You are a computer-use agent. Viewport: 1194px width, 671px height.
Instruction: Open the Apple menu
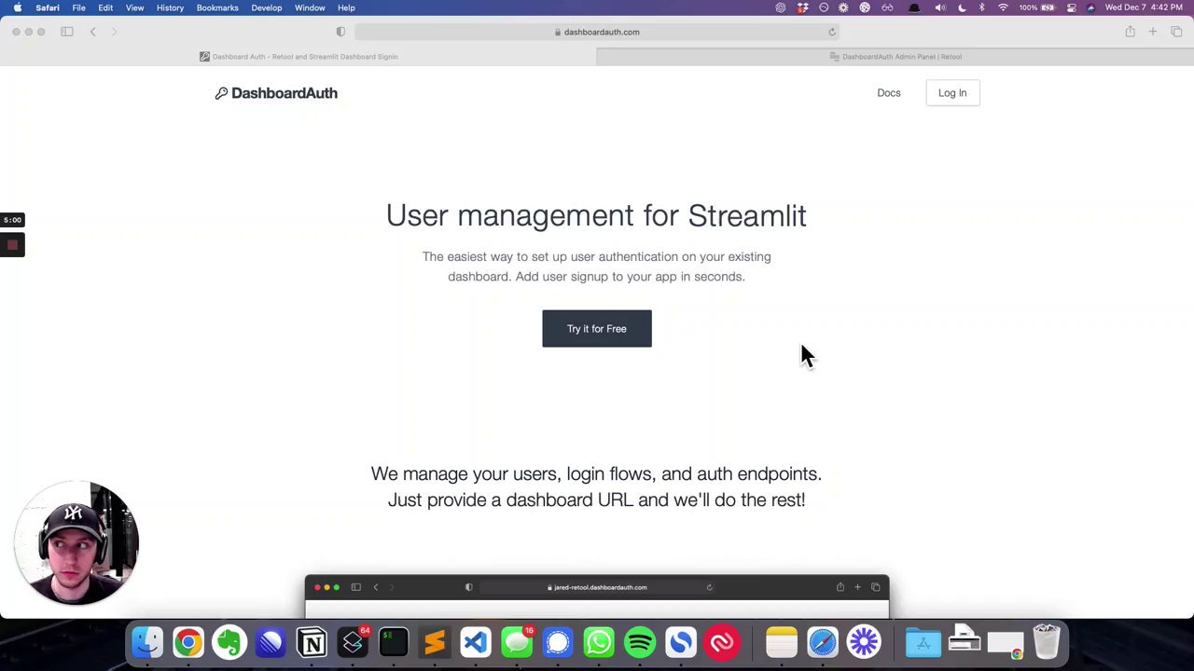17,7
